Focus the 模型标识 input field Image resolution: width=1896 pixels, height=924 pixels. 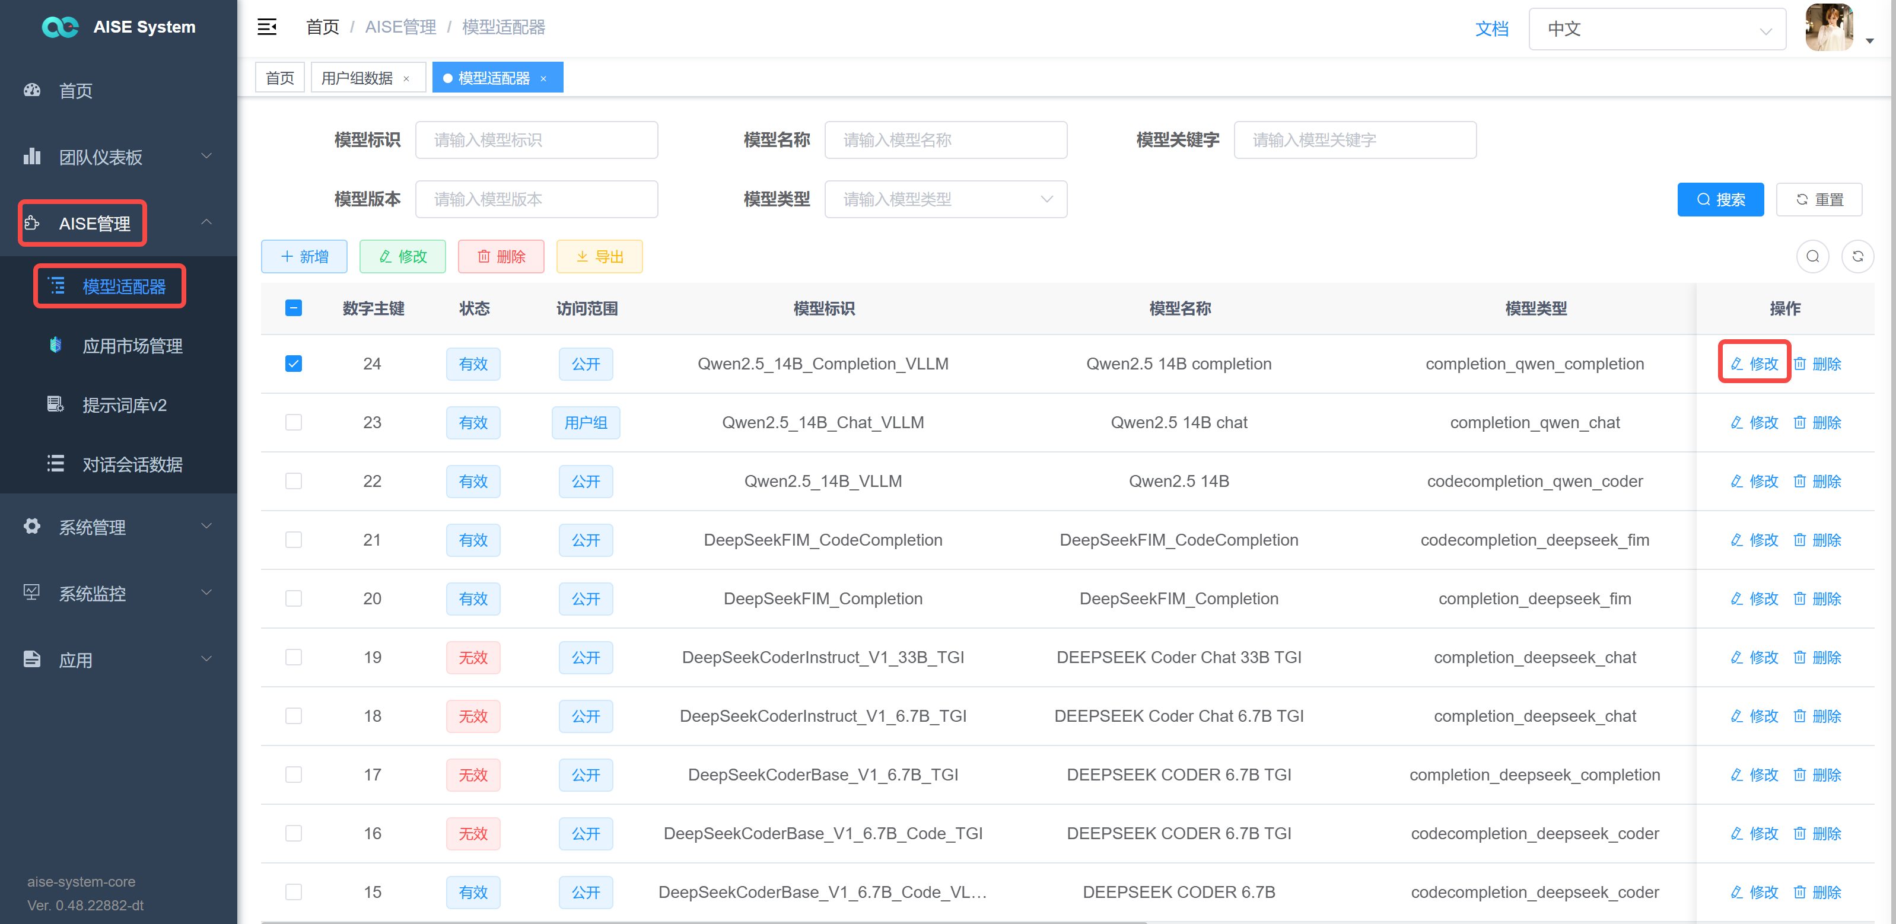(x=536, y=140)
